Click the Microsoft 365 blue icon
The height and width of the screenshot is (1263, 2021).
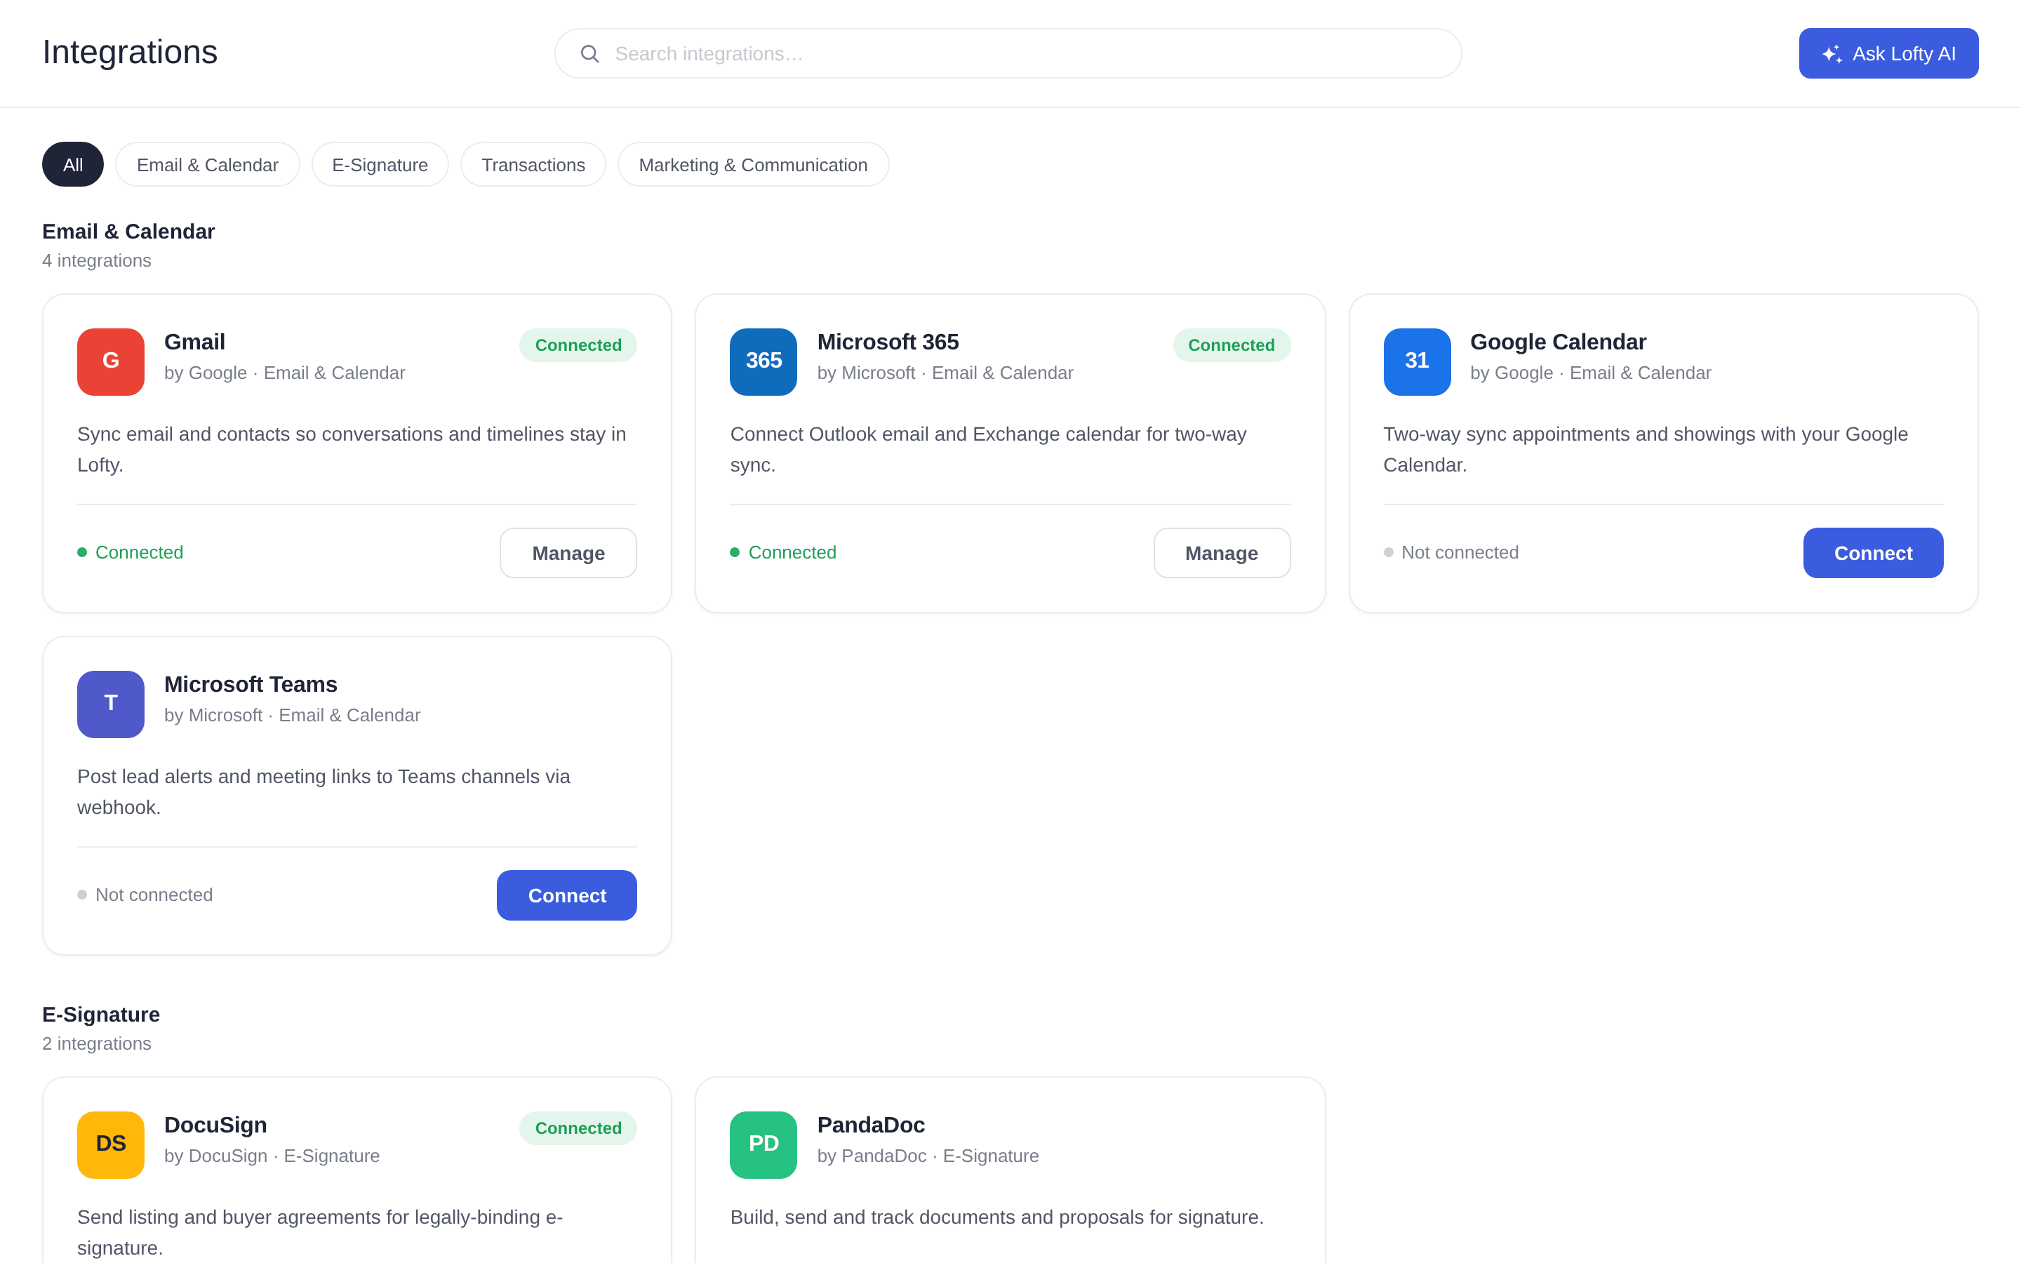point(763,361)
